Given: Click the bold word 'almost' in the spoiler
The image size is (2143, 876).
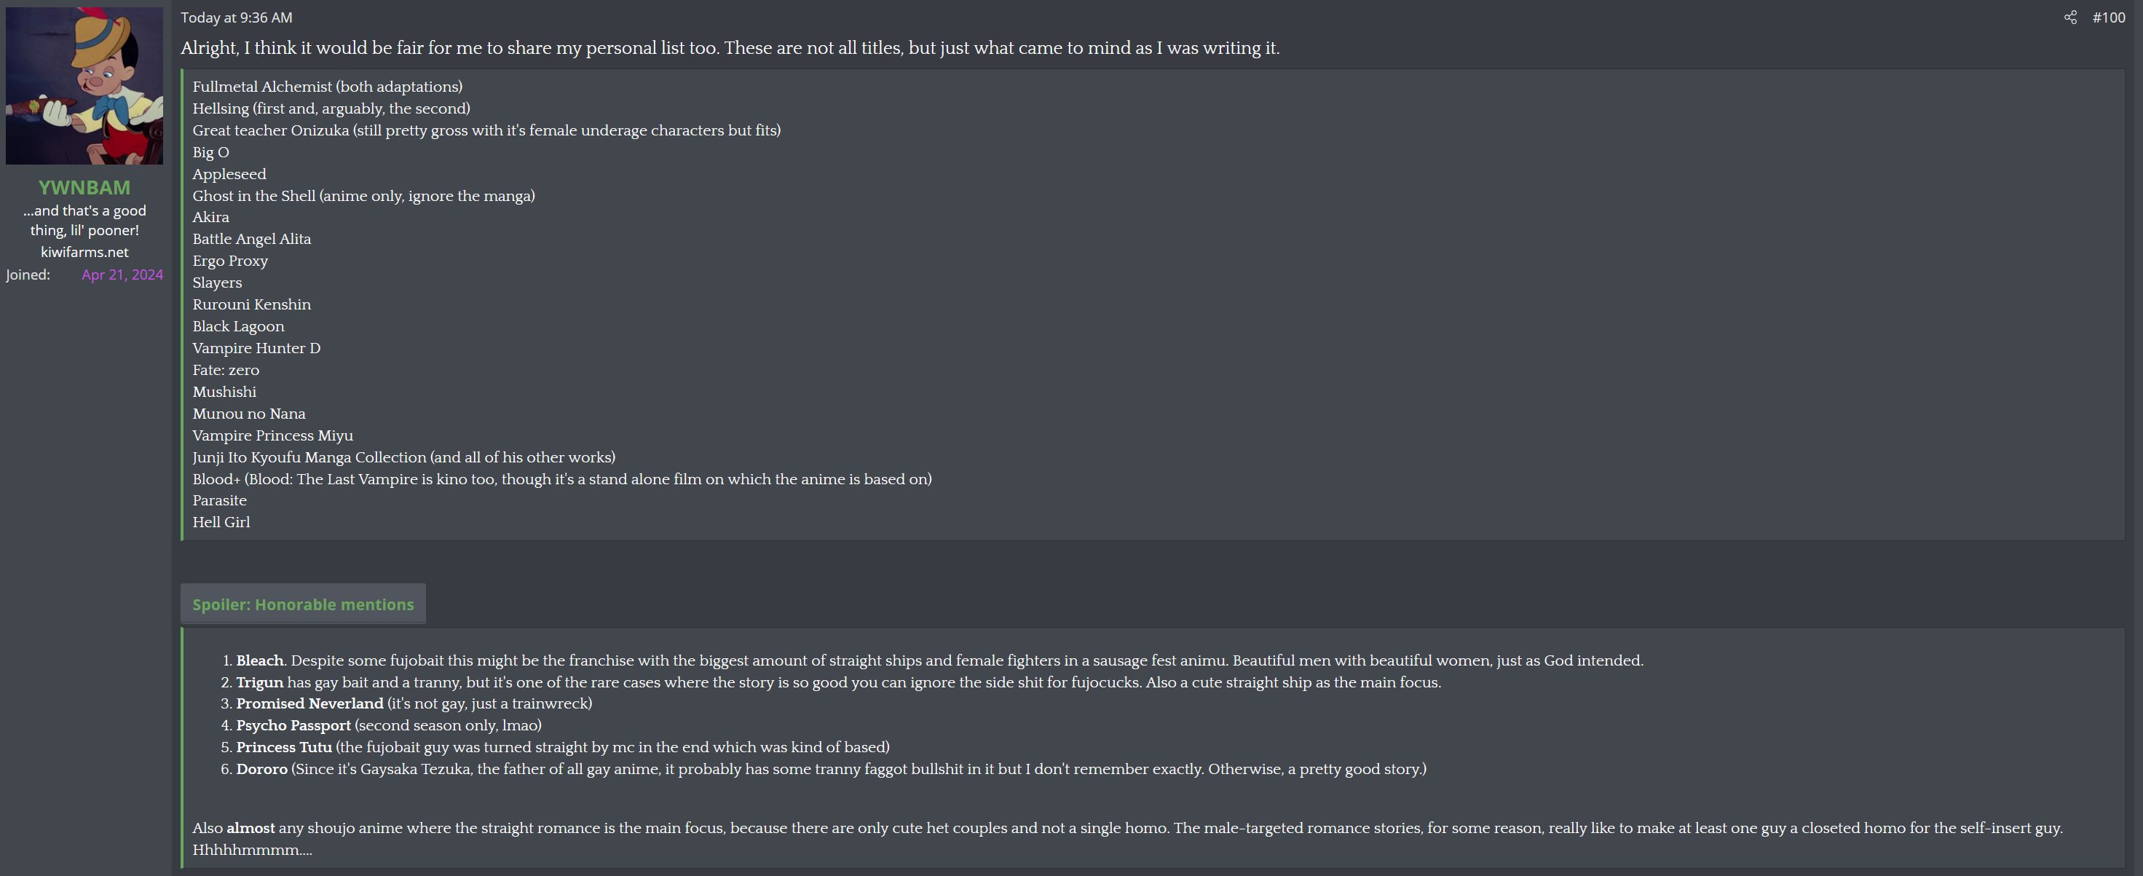Looking at the screenshot, I should [x=250, y=828].
